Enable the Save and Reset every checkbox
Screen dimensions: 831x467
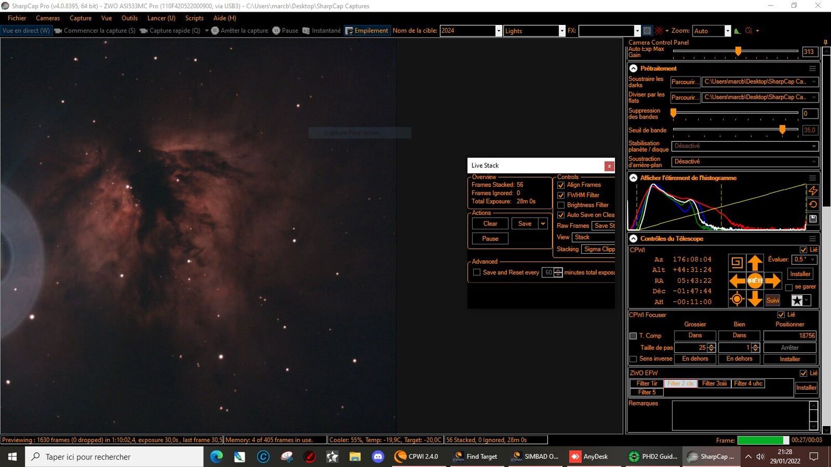(476, 273)
